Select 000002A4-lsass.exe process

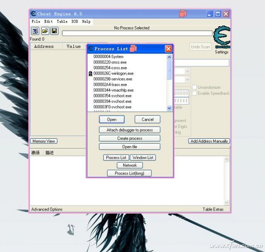[x=127, y=84]
